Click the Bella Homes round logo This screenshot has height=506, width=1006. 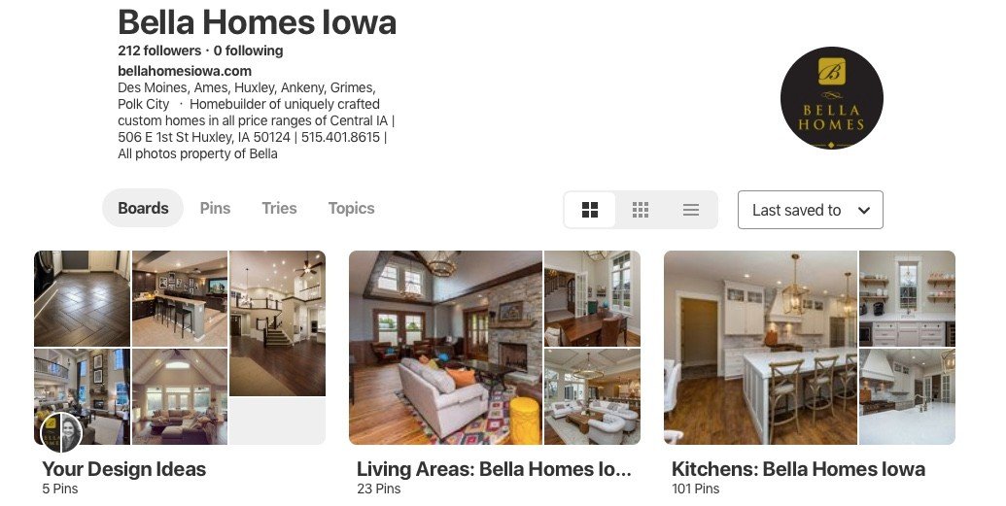point(831,98)
